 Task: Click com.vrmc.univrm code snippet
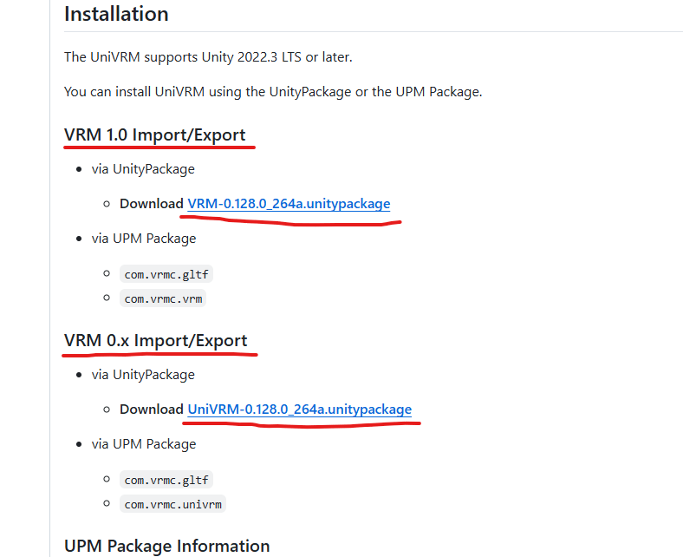[174, 504]
